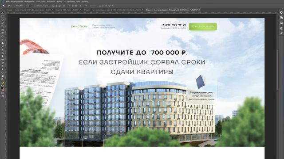The image size is (284, 159).
Task: Select the Frame tool
Action: 3,30
